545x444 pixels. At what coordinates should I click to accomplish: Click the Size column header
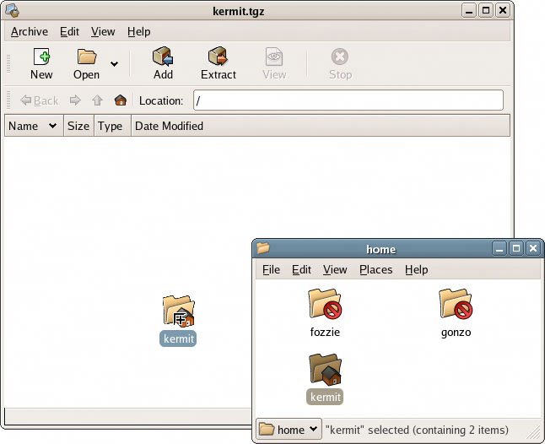click(78, 126)
